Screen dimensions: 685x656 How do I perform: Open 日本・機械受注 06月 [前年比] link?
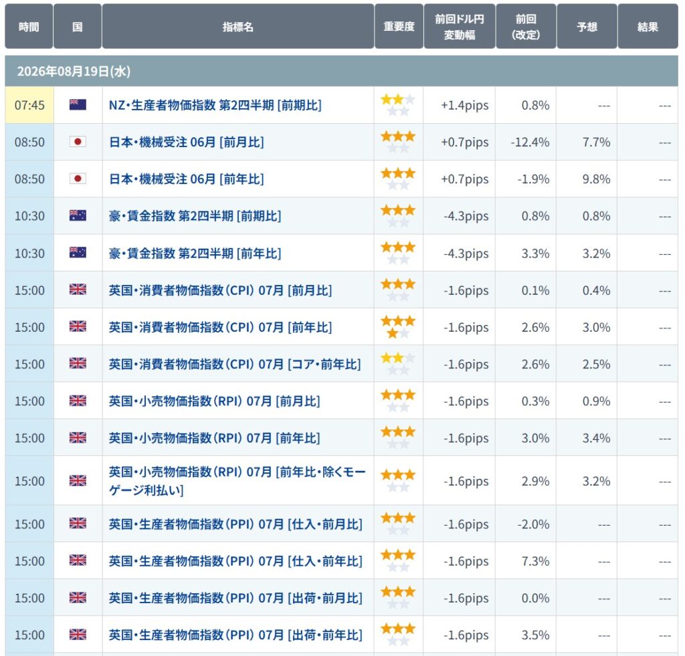coord(186,179)
